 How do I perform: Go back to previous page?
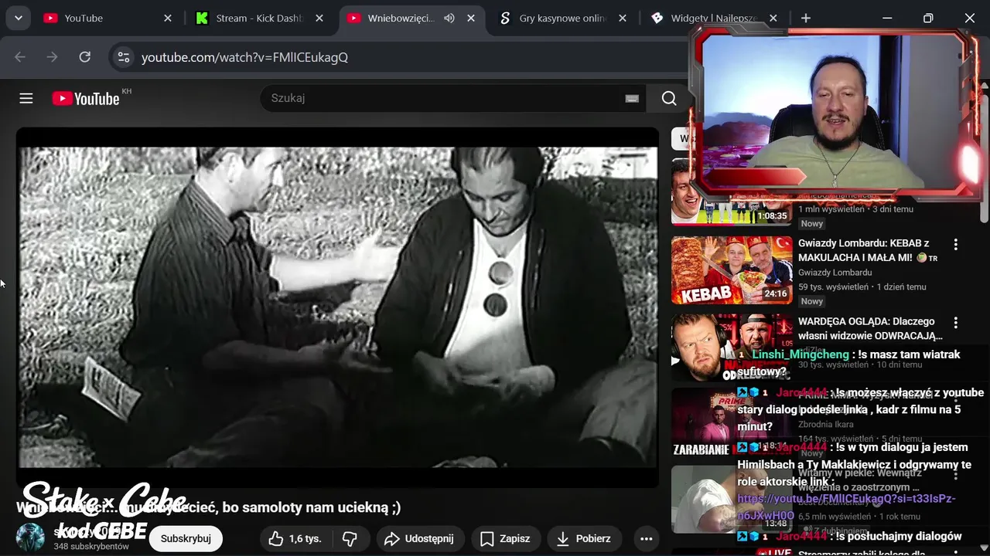(x=20, y=57)
